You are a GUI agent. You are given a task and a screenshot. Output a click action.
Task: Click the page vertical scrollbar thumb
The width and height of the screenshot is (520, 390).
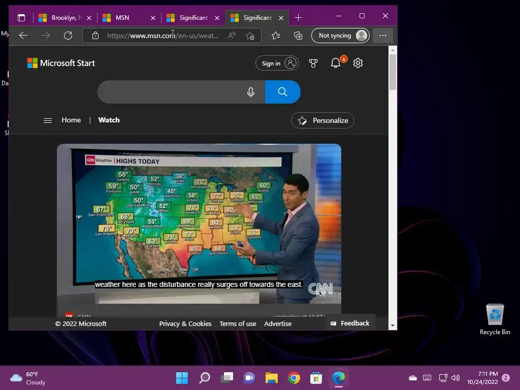tap(393, 72)
